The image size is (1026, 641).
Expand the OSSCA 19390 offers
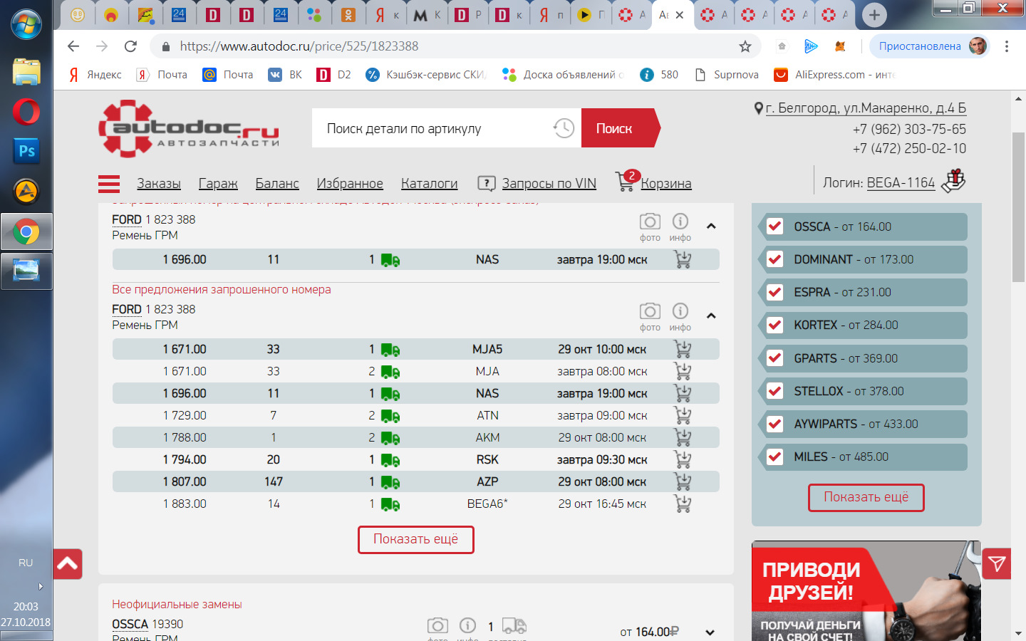[710, 632]
